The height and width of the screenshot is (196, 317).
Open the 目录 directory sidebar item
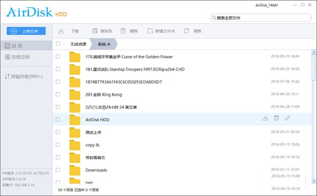(26, 46)
